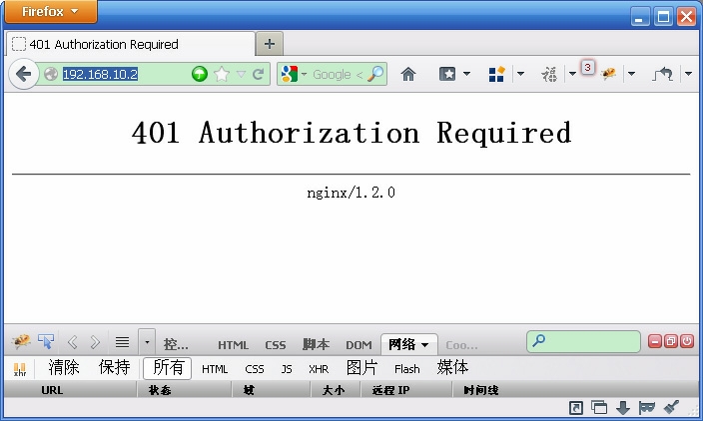Click the Firebug bug icon in panel
703x421 pixels.
tap(20, 342)
